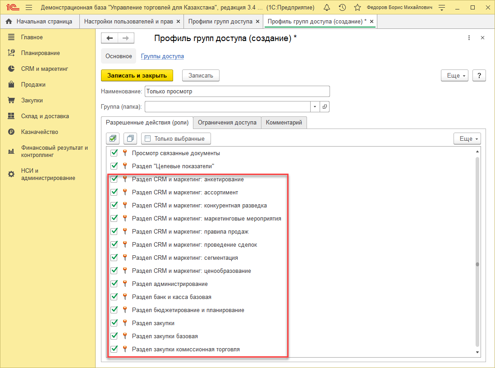Toggle the "Раздел закупки базовая" checkbox
The image size is (495, 368).
pos(114,336)
